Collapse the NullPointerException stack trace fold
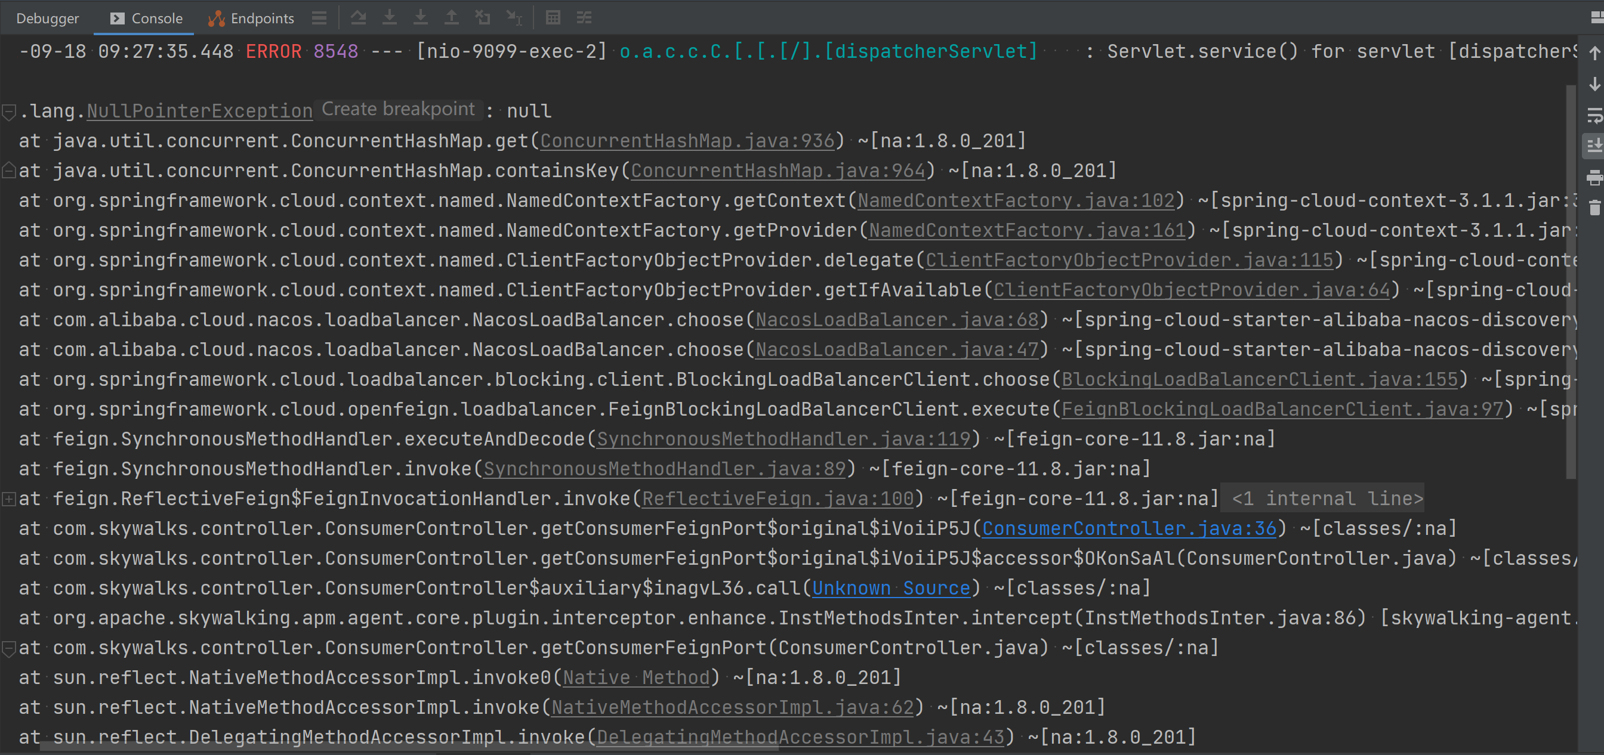 tap(9, 112)
